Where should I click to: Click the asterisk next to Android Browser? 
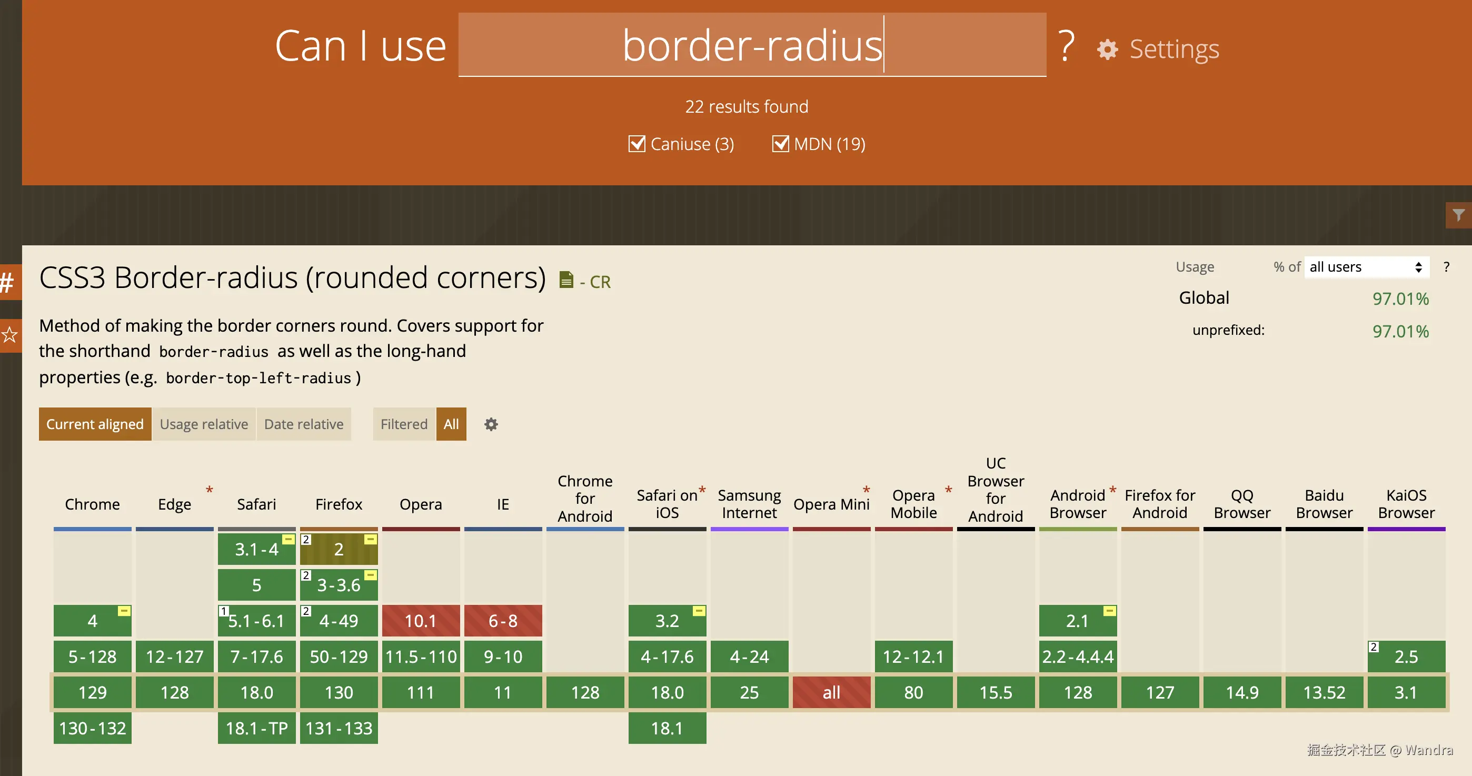click(x=1112, y=490)
